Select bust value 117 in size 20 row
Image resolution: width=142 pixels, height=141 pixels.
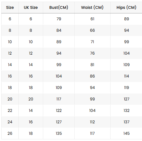click(x=59, y=99)
